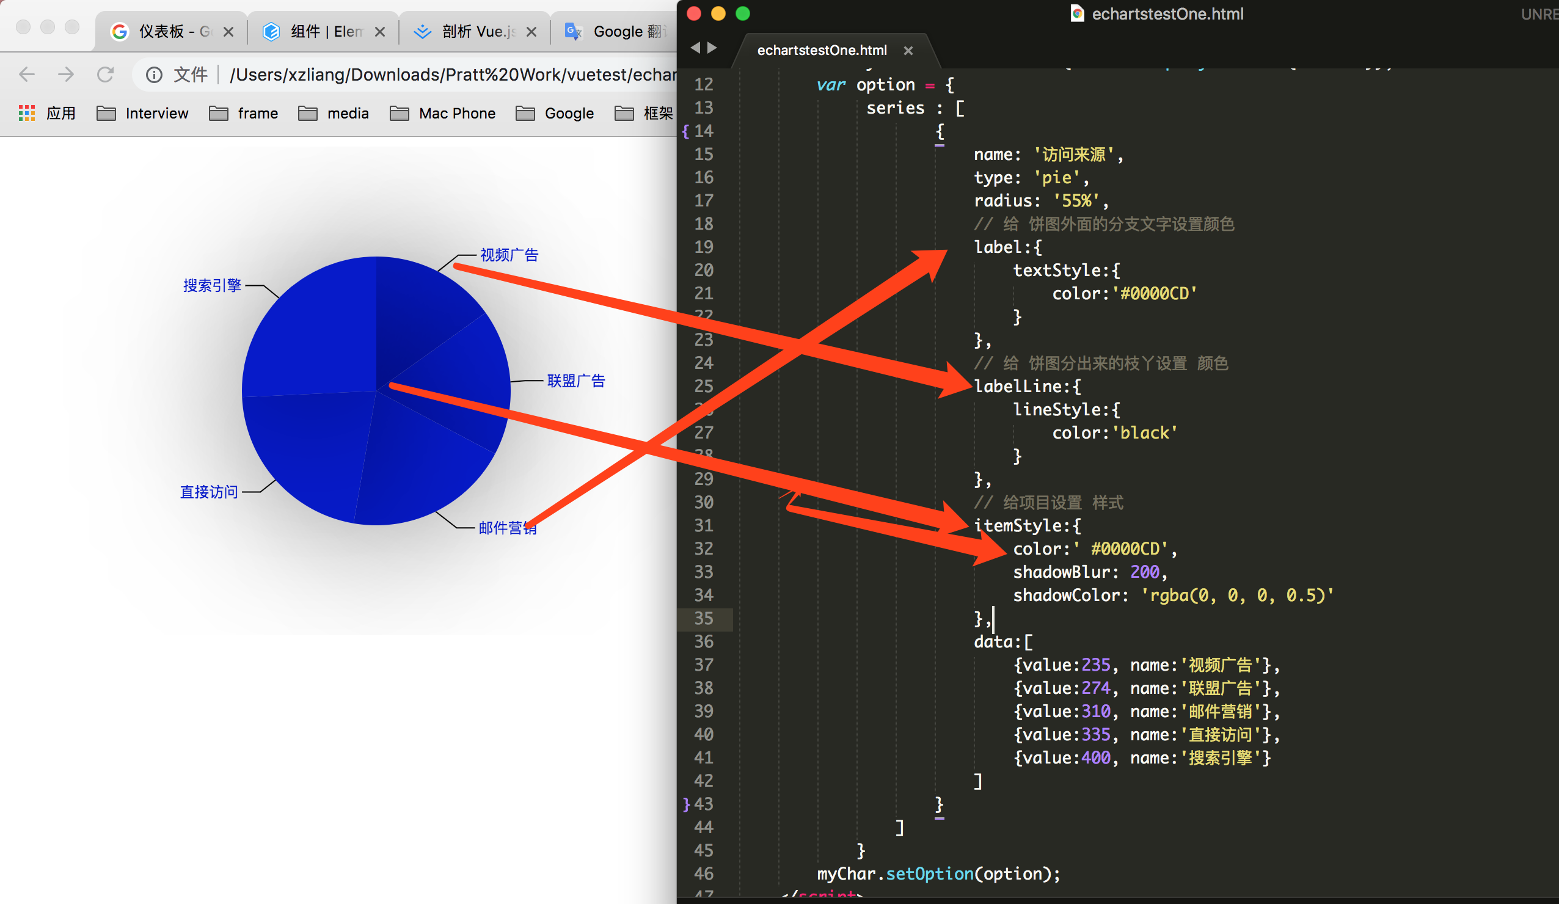Click Sublime's next tab right arrow
The height and width of the screenshot is (904, 1559).
pos(713,48)
